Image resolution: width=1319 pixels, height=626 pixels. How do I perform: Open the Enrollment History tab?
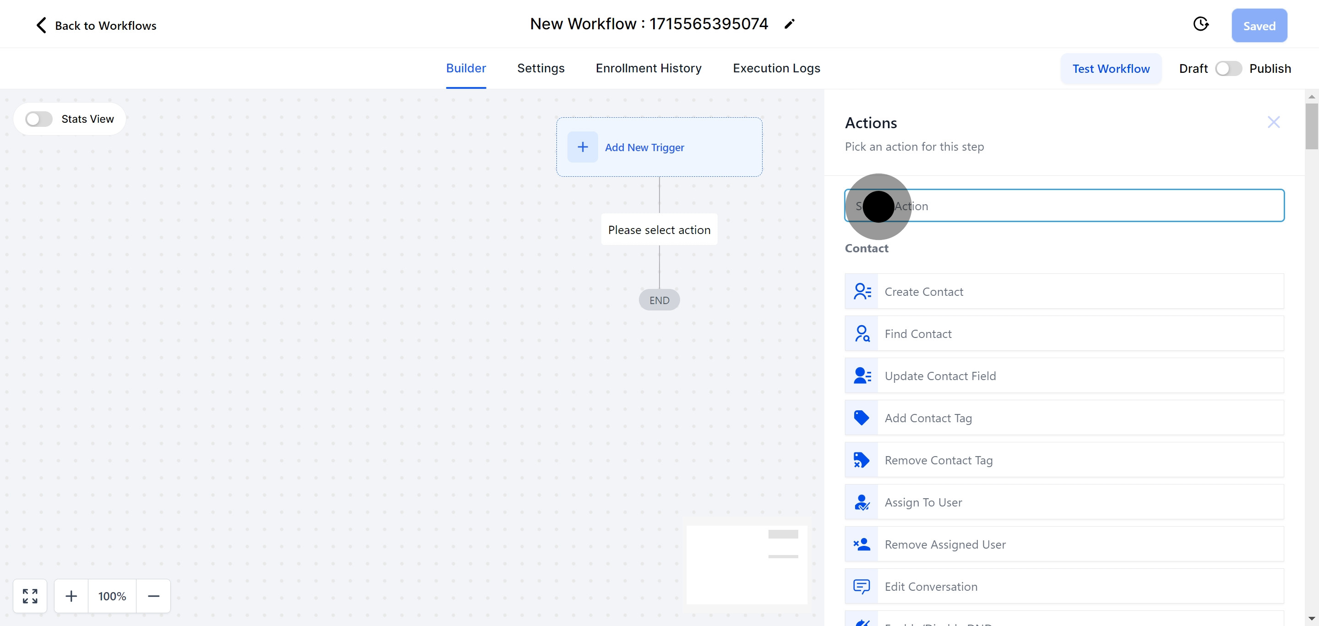pos(648,68)
